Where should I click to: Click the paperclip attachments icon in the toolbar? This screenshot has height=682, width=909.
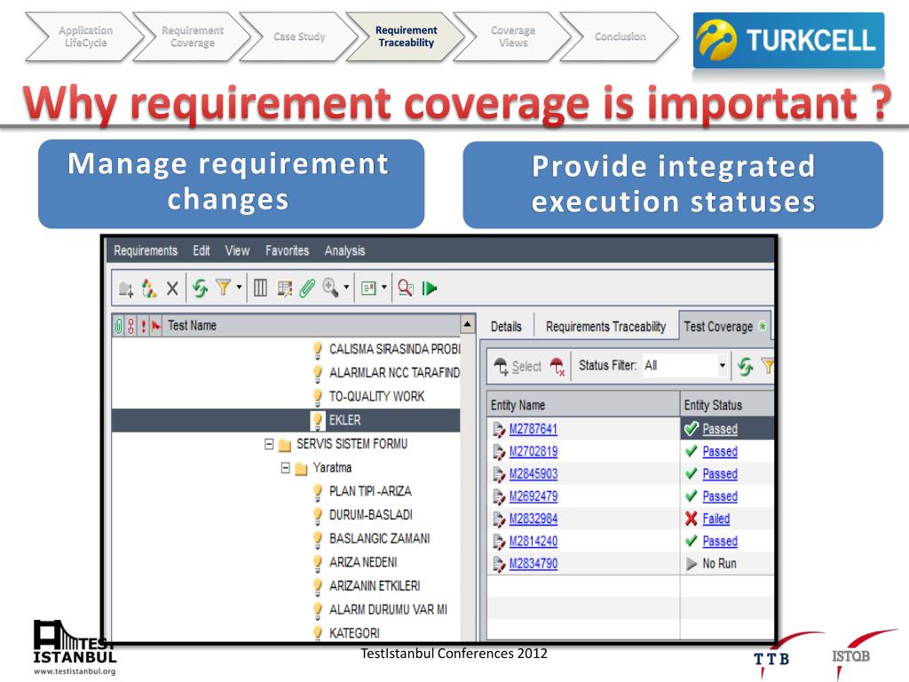[x=307, y=288]
